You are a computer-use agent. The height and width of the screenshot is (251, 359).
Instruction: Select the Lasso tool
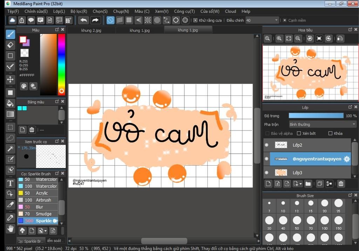10,138
